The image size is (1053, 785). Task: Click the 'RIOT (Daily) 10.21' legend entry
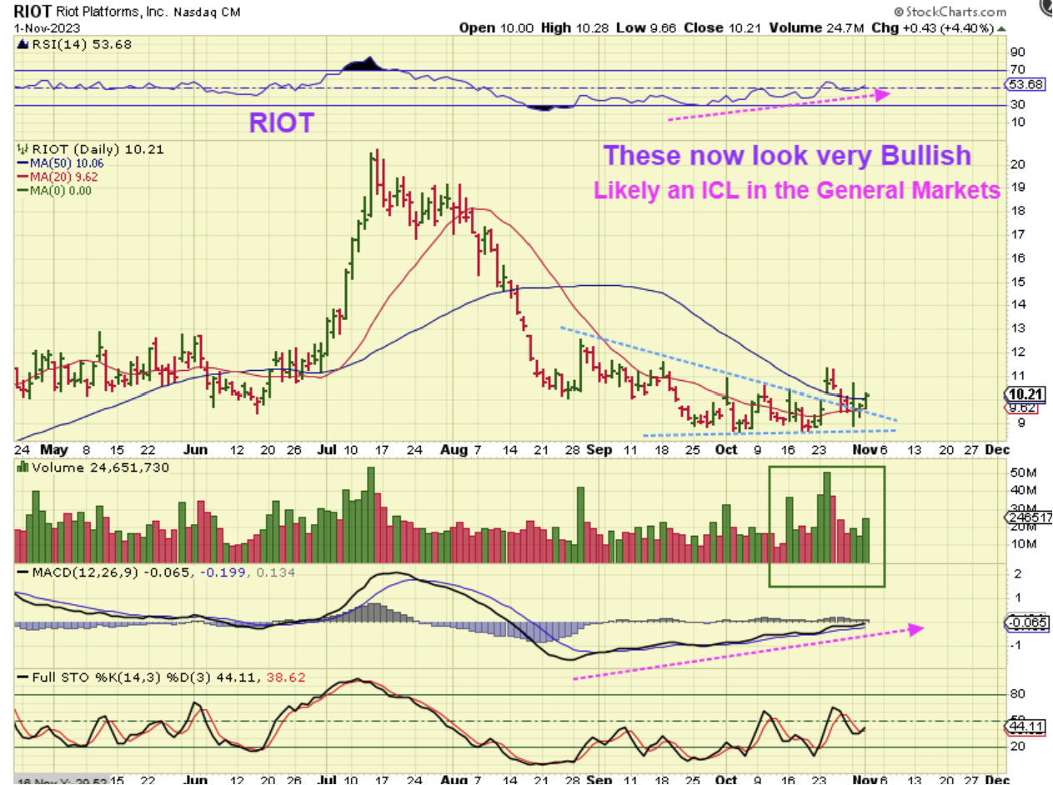(89, 149)
